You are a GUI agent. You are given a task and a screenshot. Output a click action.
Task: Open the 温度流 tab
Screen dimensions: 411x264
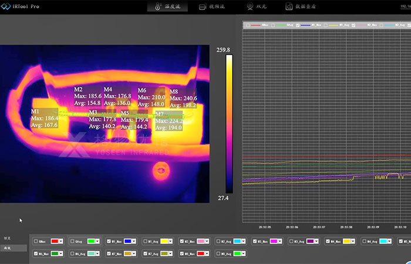(x=171, y=7)
